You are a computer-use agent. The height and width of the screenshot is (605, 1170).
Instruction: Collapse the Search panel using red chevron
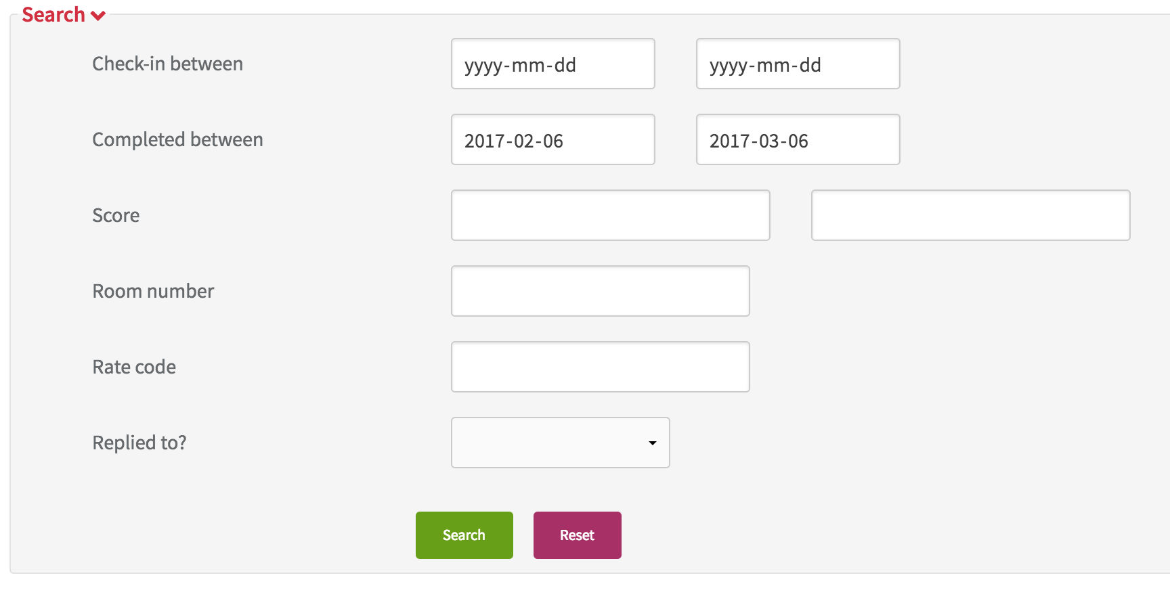click(x=98, y=16)
